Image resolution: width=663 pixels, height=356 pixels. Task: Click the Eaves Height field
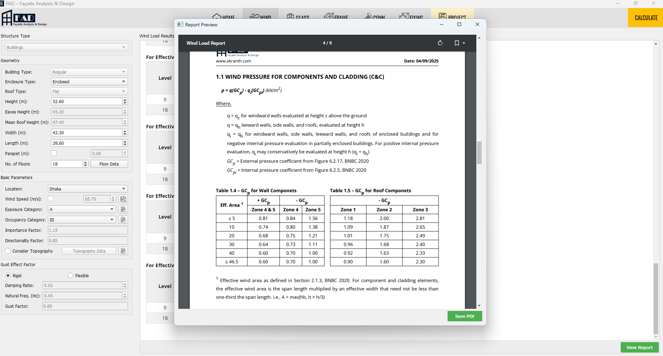click(87, 112)
